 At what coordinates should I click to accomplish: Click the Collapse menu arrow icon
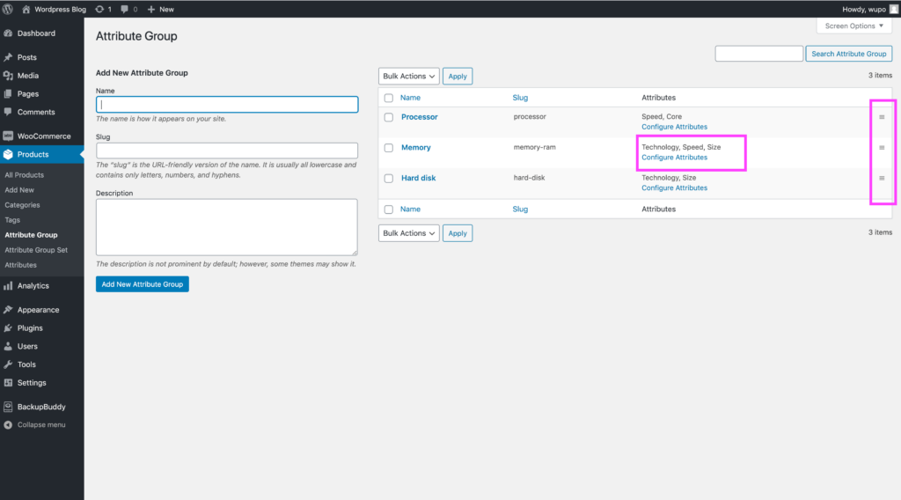8,425
